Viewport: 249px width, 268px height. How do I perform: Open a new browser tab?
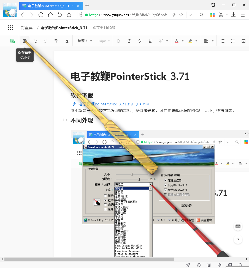click(x=87, y=6)
